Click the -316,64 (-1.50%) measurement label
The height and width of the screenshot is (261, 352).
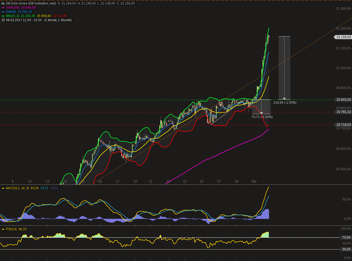click(x=284, y=103)
